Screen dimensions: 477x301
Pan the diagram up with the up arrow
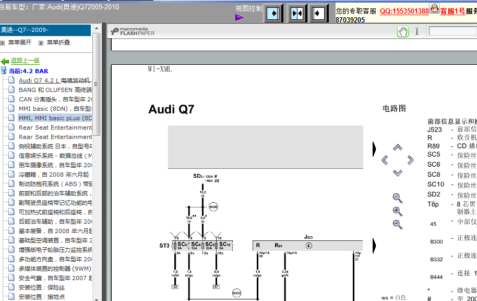(x=398, y=147)
